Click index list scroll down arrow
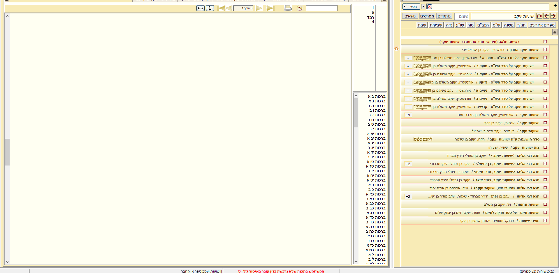The image size is (559, 274). tap(356, 262)
